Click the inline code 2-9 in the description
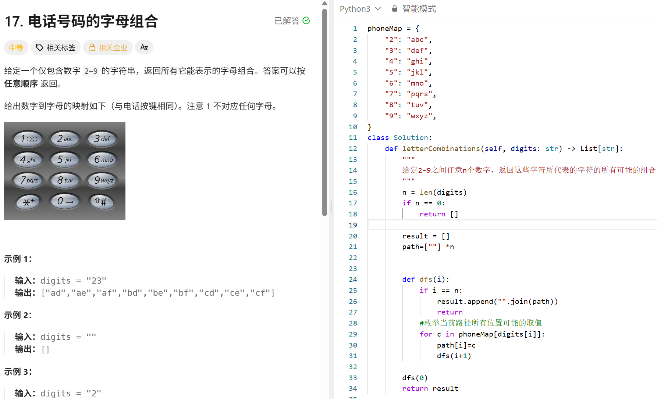 pos(90,71)
